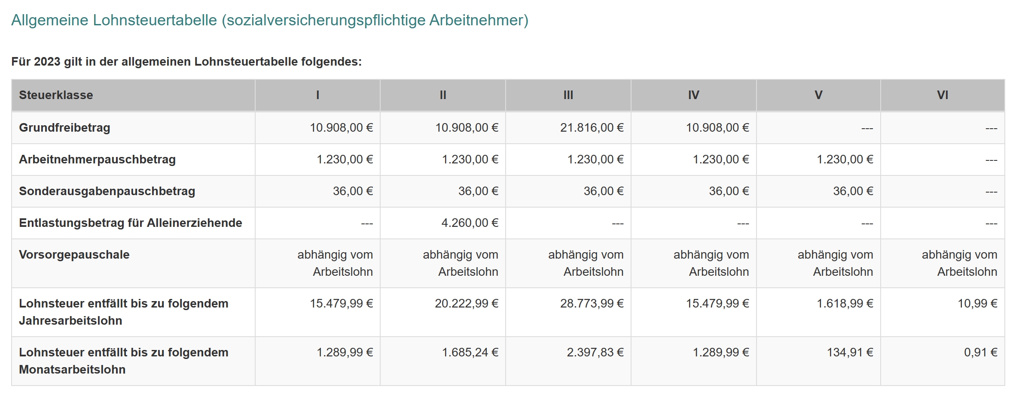The image size is (1022, 395).
Task: Click the 10,99 € value in column VI
Action: [977, 303]
